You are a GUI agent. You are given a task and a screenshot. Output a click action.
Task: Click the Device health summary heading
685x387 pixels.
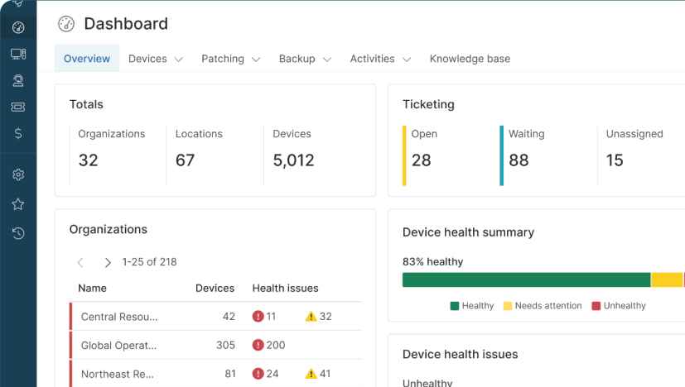click(x=468, y=232)
